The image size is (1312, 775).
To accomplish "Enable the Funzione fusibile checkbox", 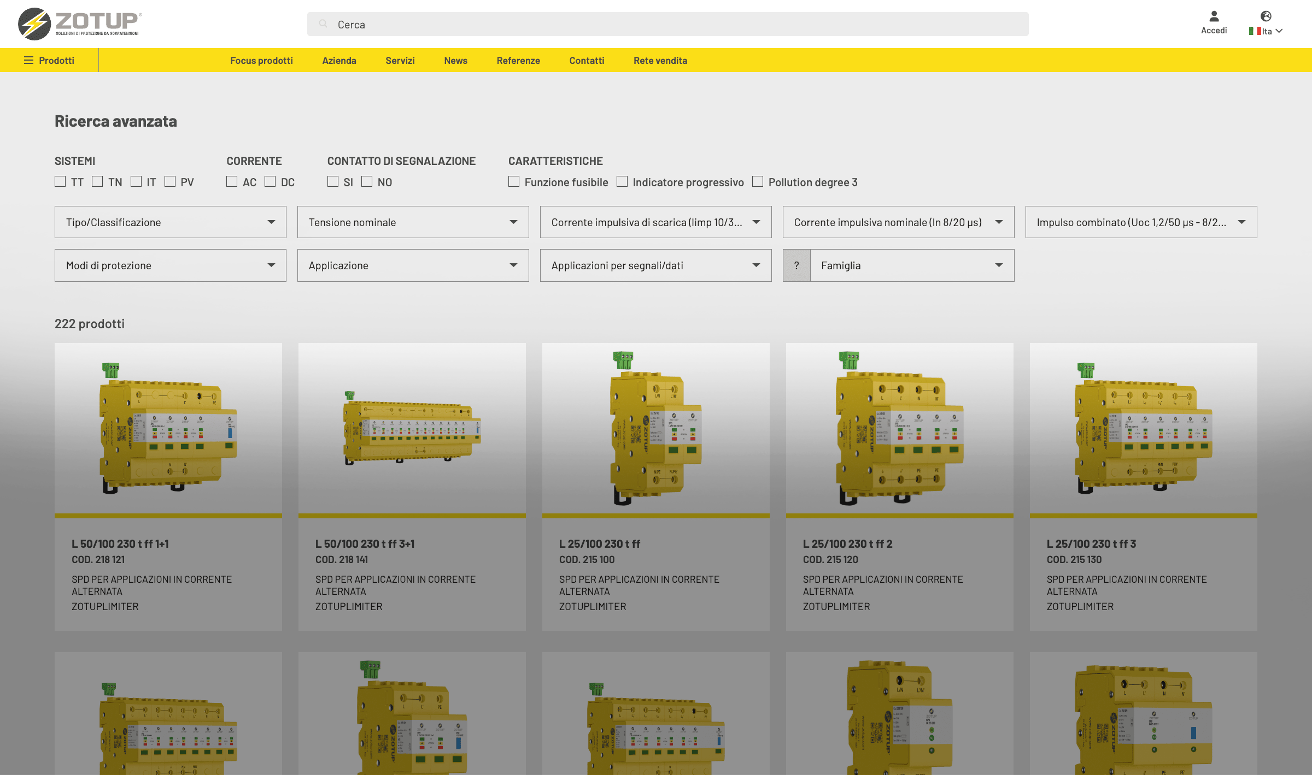I will (514, 181).
